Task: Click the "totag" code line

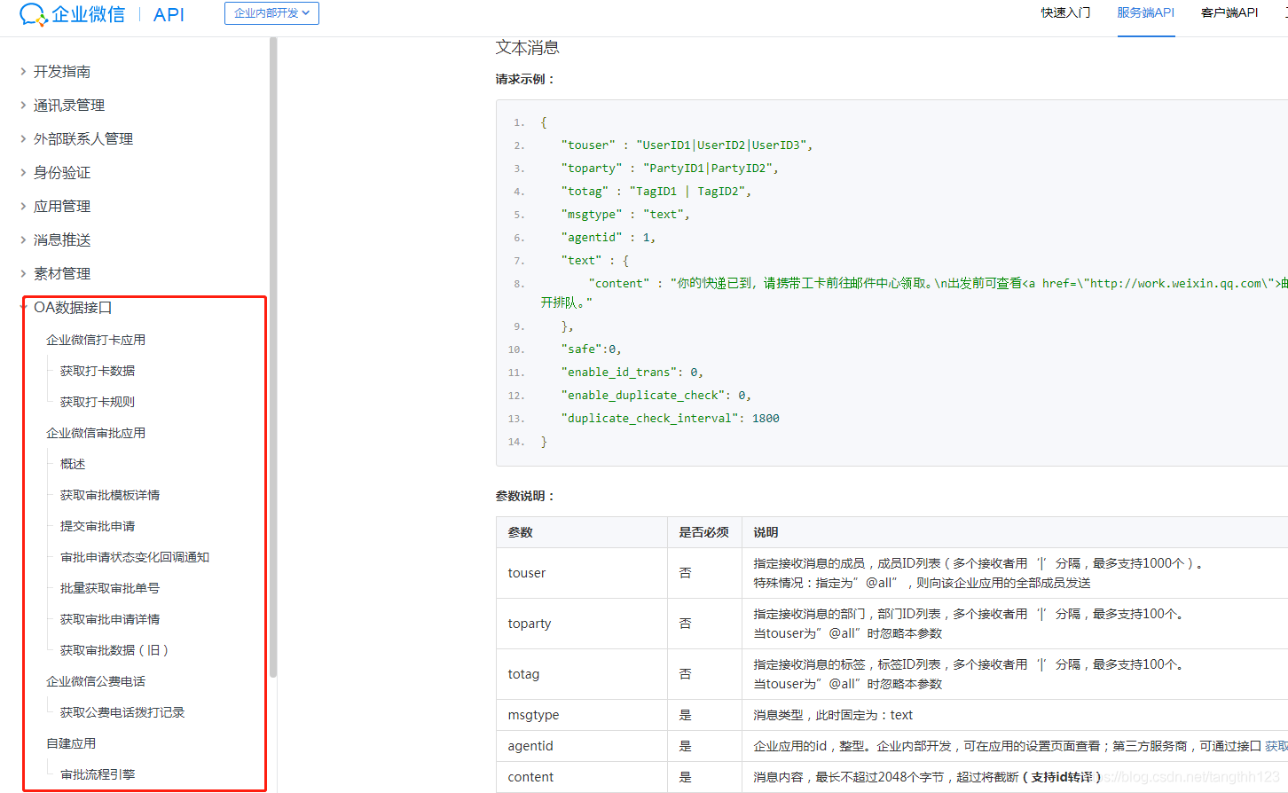Action: 656,192
